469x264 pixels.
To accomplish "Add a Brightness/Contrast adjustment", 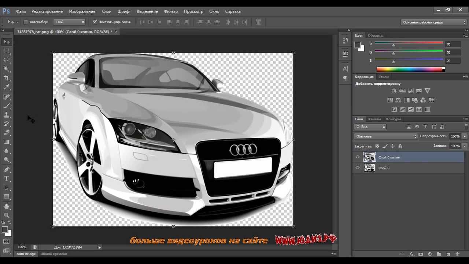I will click(394, 91).
